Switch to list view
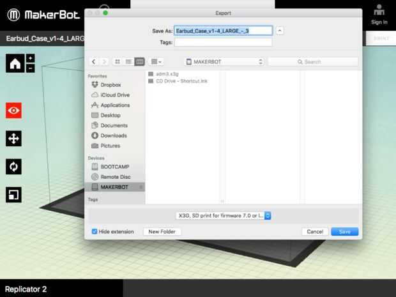This screenshot has height=297, width=396. click(x=128, y=61)
